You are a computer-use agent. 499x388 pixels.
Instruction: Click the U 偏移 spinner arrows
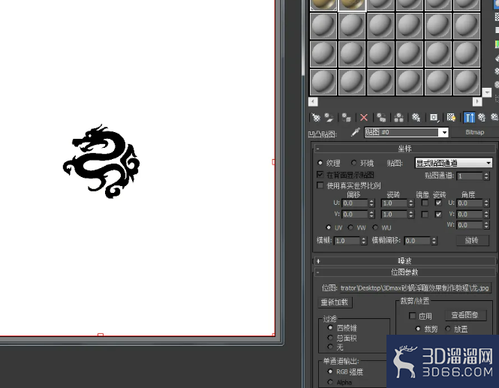(371, 203)
